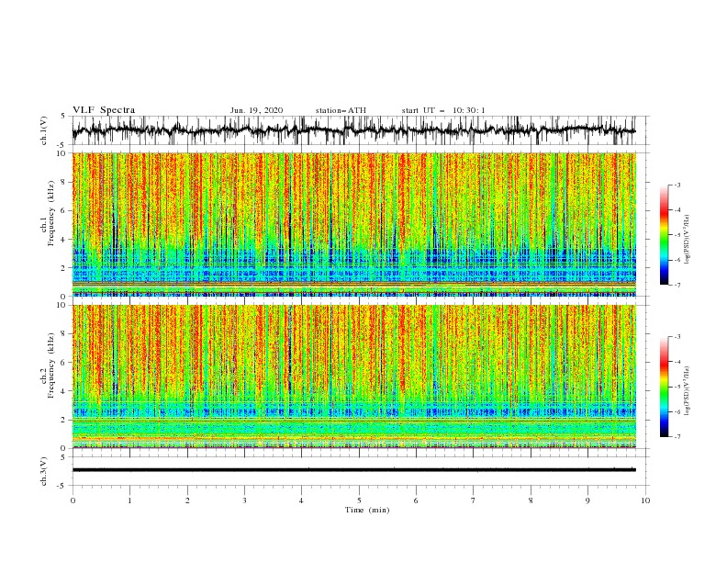Click the "-5" tick on ch.3(V) axis

click(x=62, y=486)
